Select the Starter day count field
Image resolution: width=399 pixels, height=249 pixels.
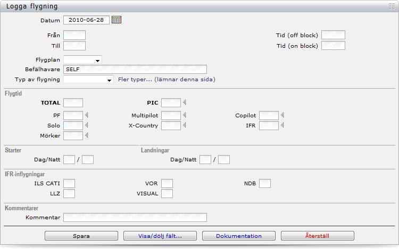(69, 160)
